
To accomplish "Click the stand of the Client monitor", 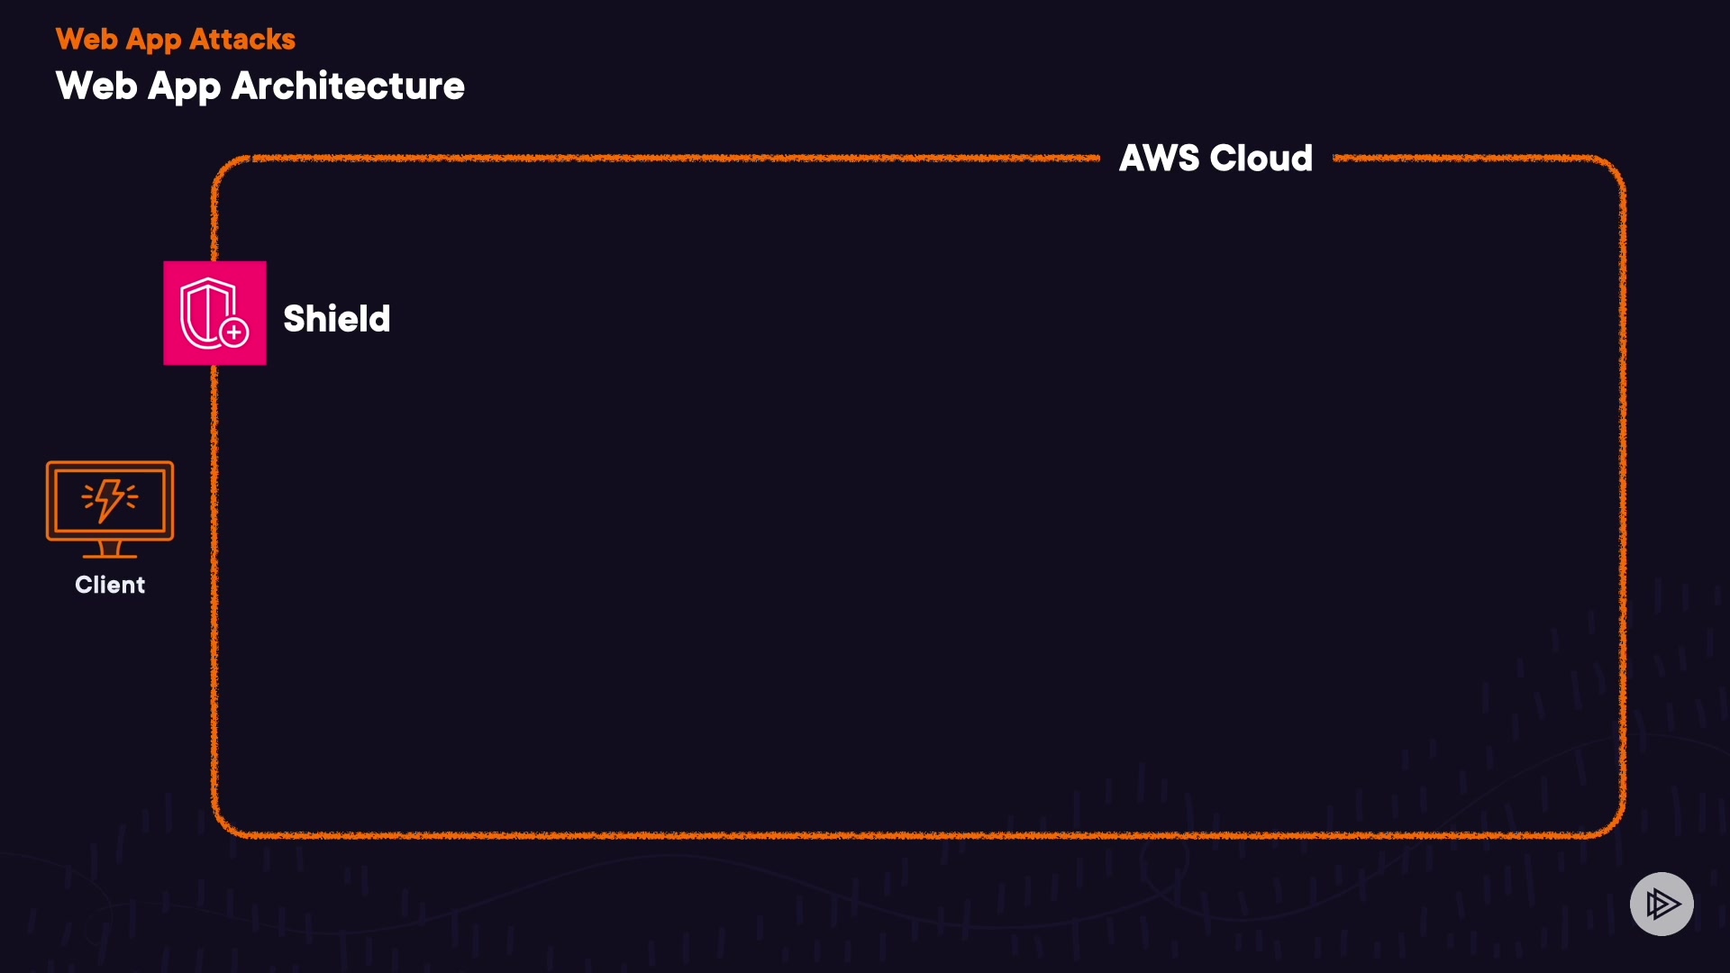I will pyautogui.click(x=110, y=549).
